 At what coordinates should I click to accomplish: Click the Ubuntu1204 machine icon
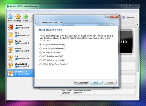pyautogui.click(x=10, y=65)
